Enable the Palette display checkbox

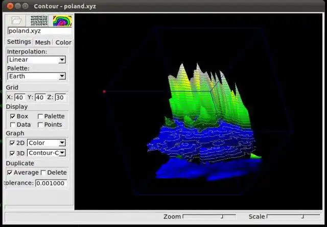40,117
